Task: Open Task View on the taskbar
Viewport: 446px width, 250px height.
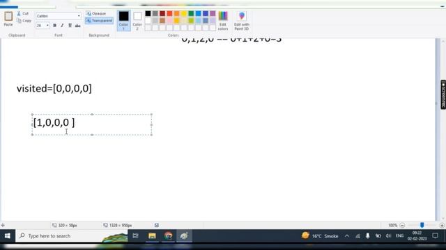Action: point(135,236)
